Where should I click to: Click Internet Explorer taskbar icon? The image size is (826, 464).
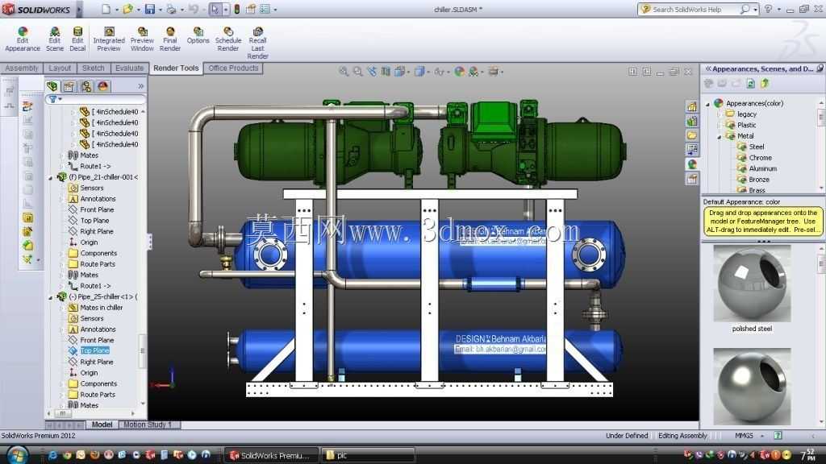(52, 454)
